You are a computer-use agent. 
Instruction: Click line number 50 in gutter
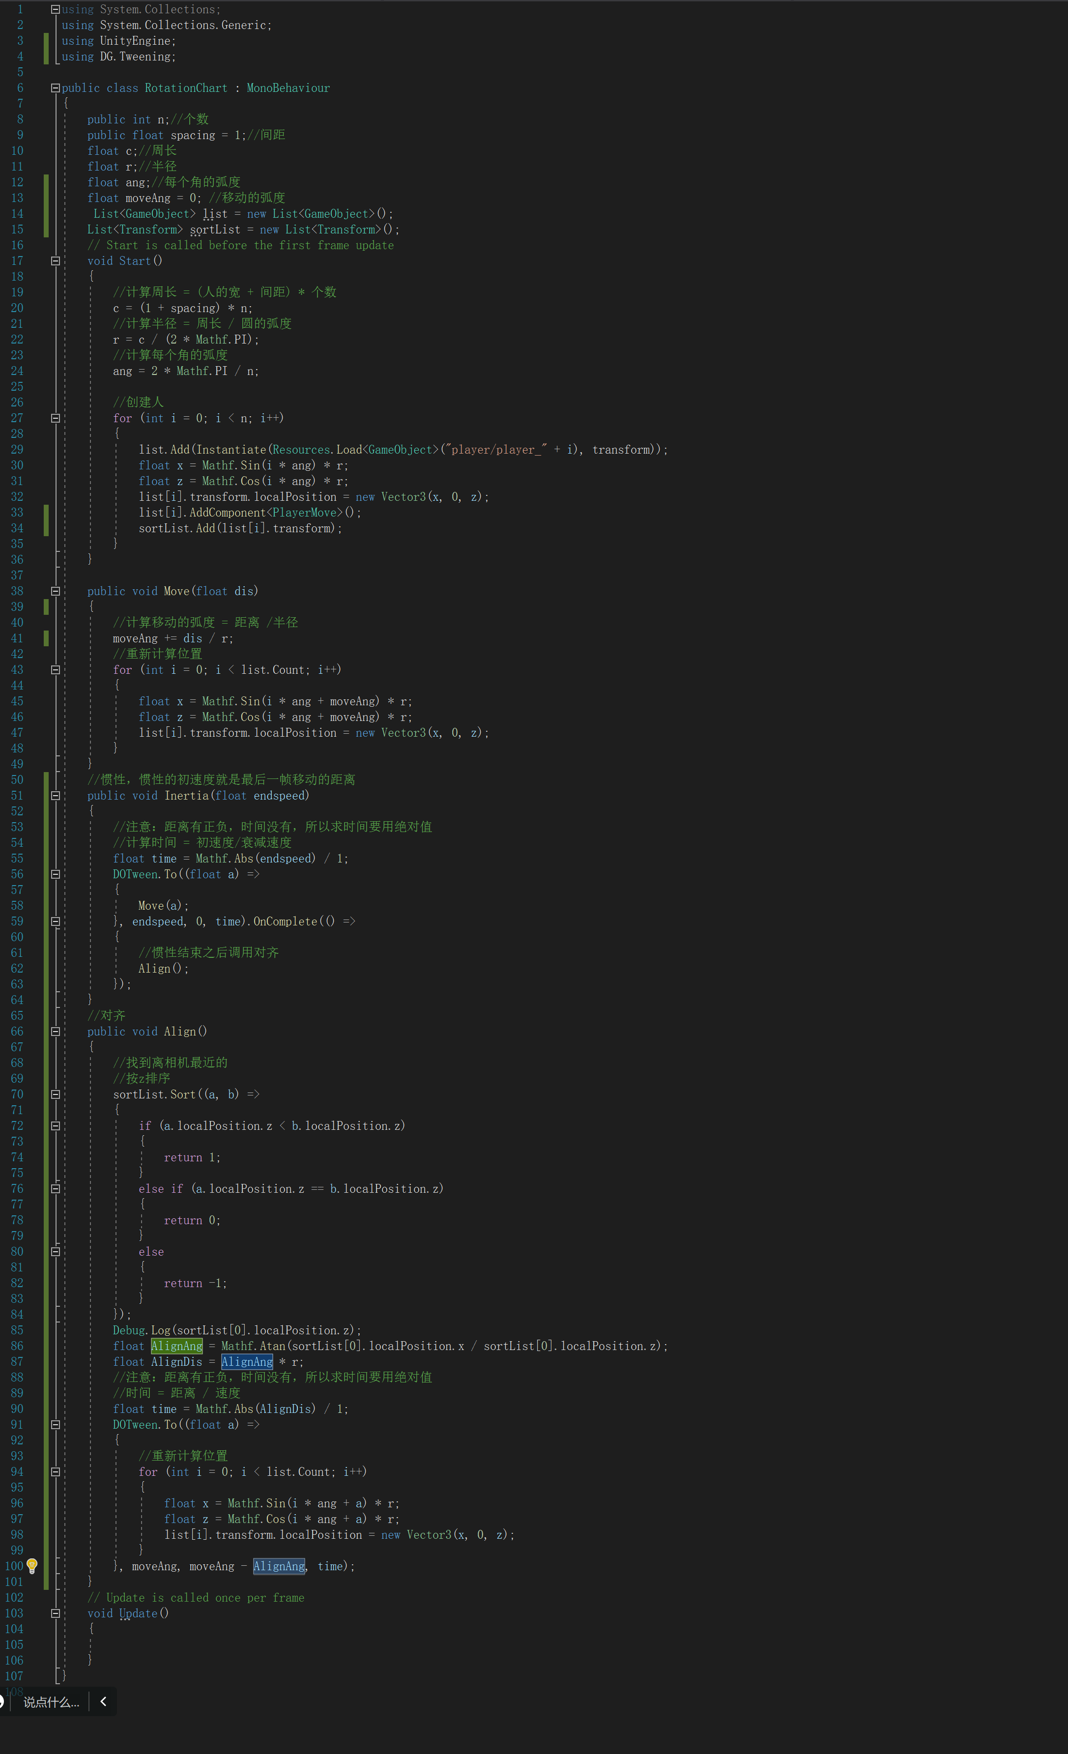[17, 779]
